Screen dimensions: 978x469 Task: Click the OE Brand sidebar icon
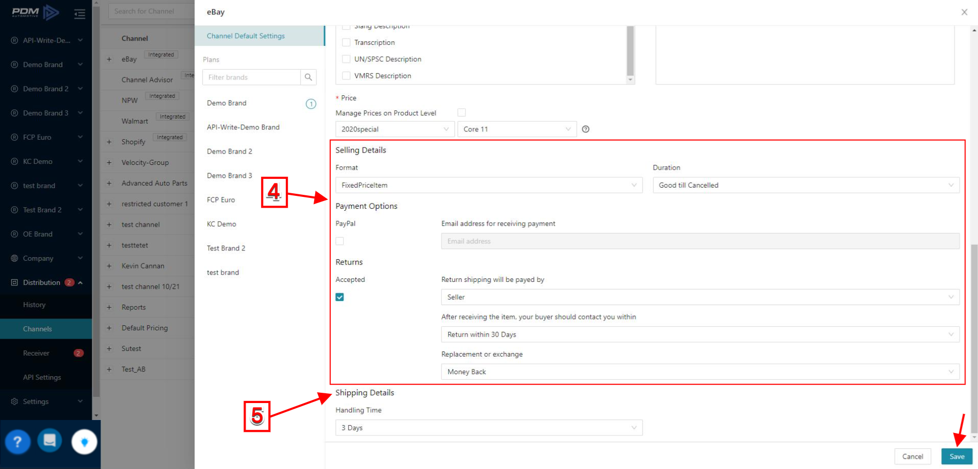[x=14, y=234]
